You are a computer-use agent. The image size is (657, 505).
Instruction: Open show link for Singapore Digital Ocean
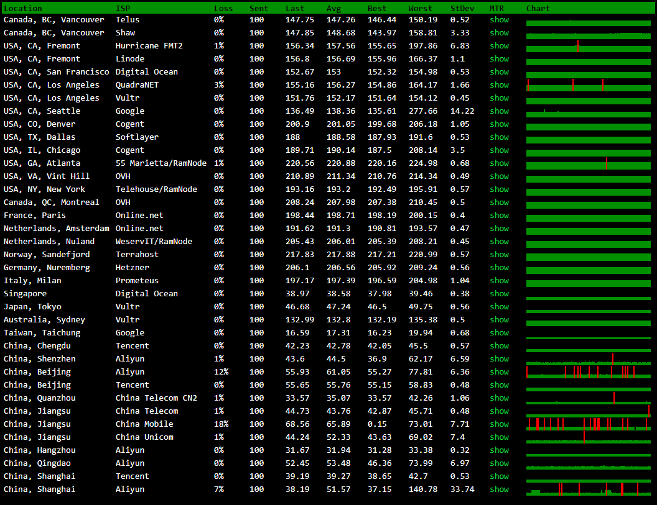499,293
